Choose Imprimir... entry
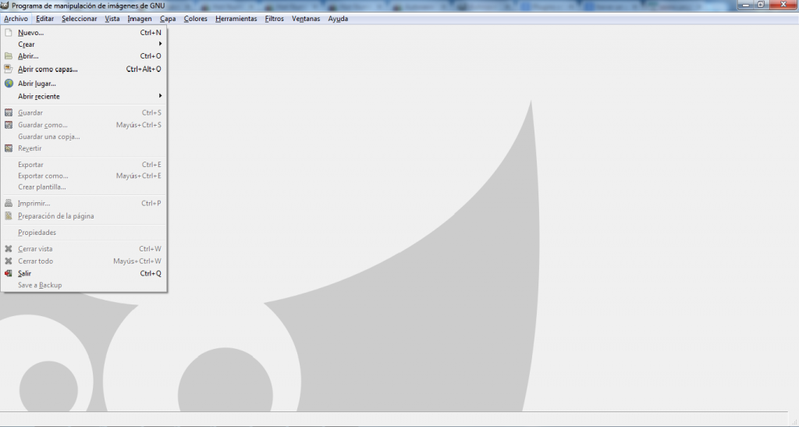The width and height of the screenshot is (799, 427). [83, 203]
